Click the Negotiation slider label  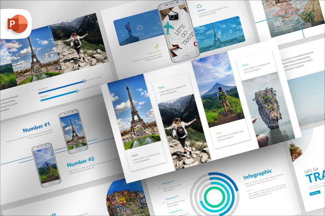(x=44, y=96)
